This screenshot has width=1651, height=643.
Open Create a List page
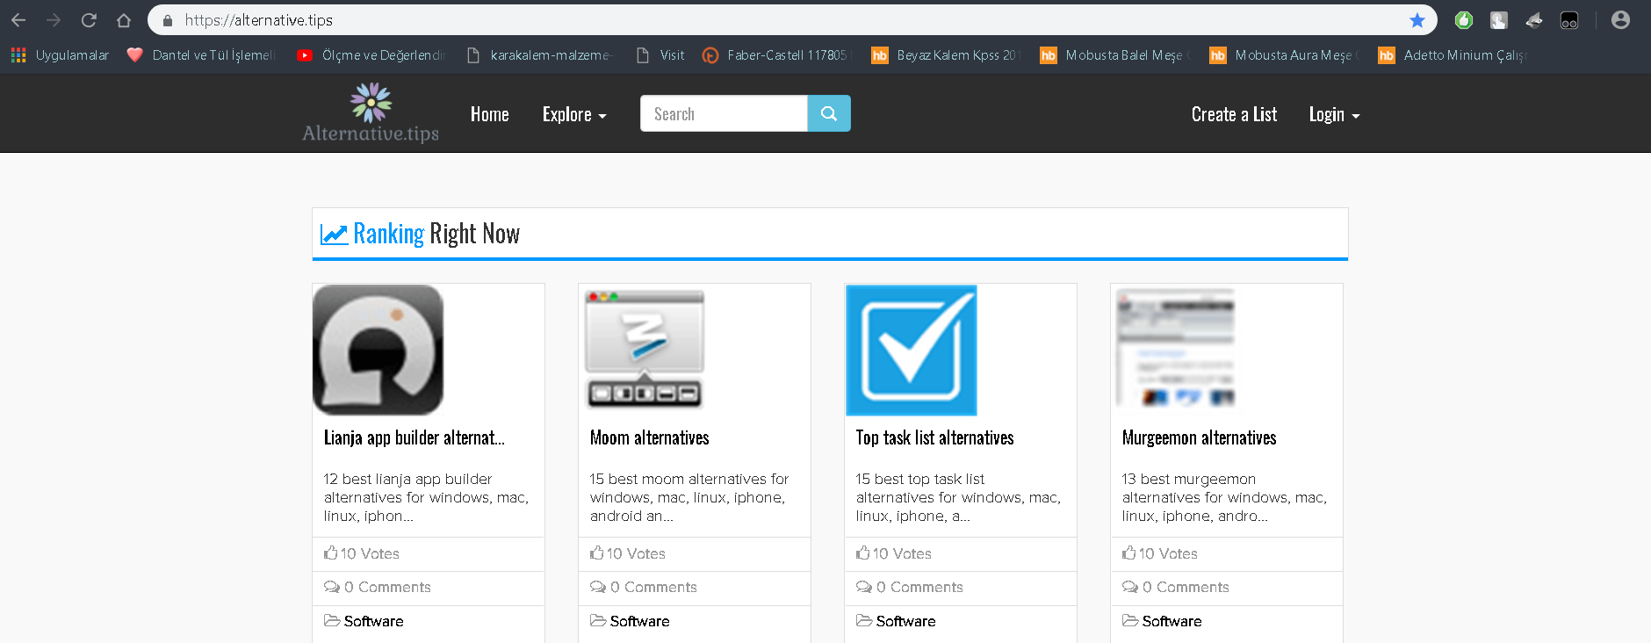1234,114
